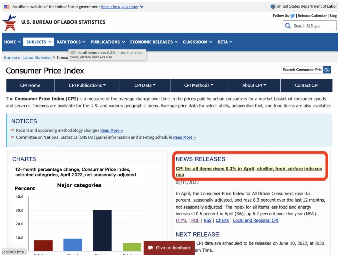
Task: Expand 'Here is how you know' chevron
Action: point(142,7)
